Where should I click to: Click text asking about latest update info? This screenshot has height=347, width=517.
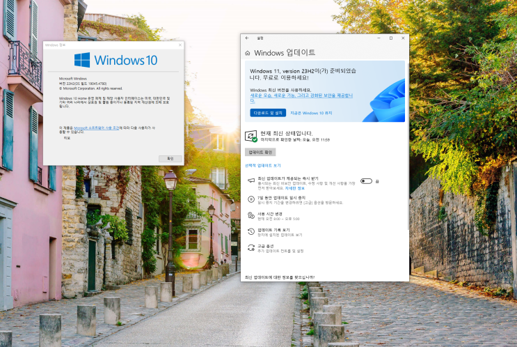point(280,277)
